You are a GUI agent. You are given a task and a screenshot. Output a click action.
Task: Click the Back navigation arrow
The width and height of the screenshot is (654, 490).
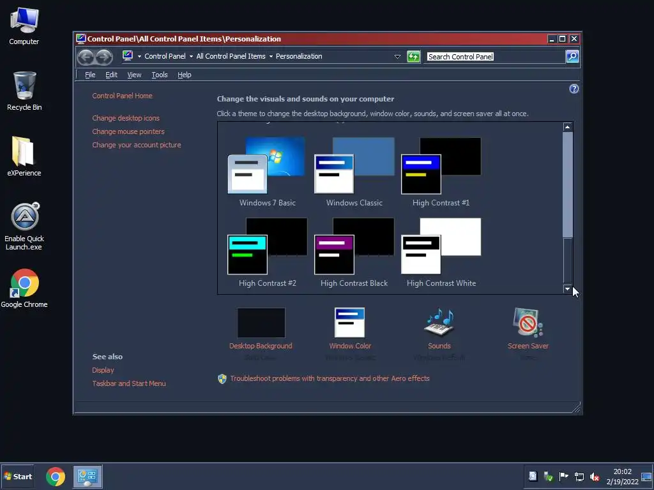click(86, 57)
